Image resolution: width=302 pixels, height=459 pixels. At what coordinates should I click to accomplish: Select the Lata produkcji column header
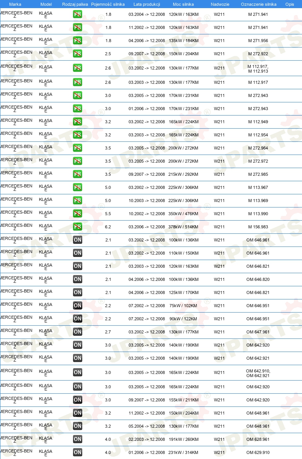147,4
